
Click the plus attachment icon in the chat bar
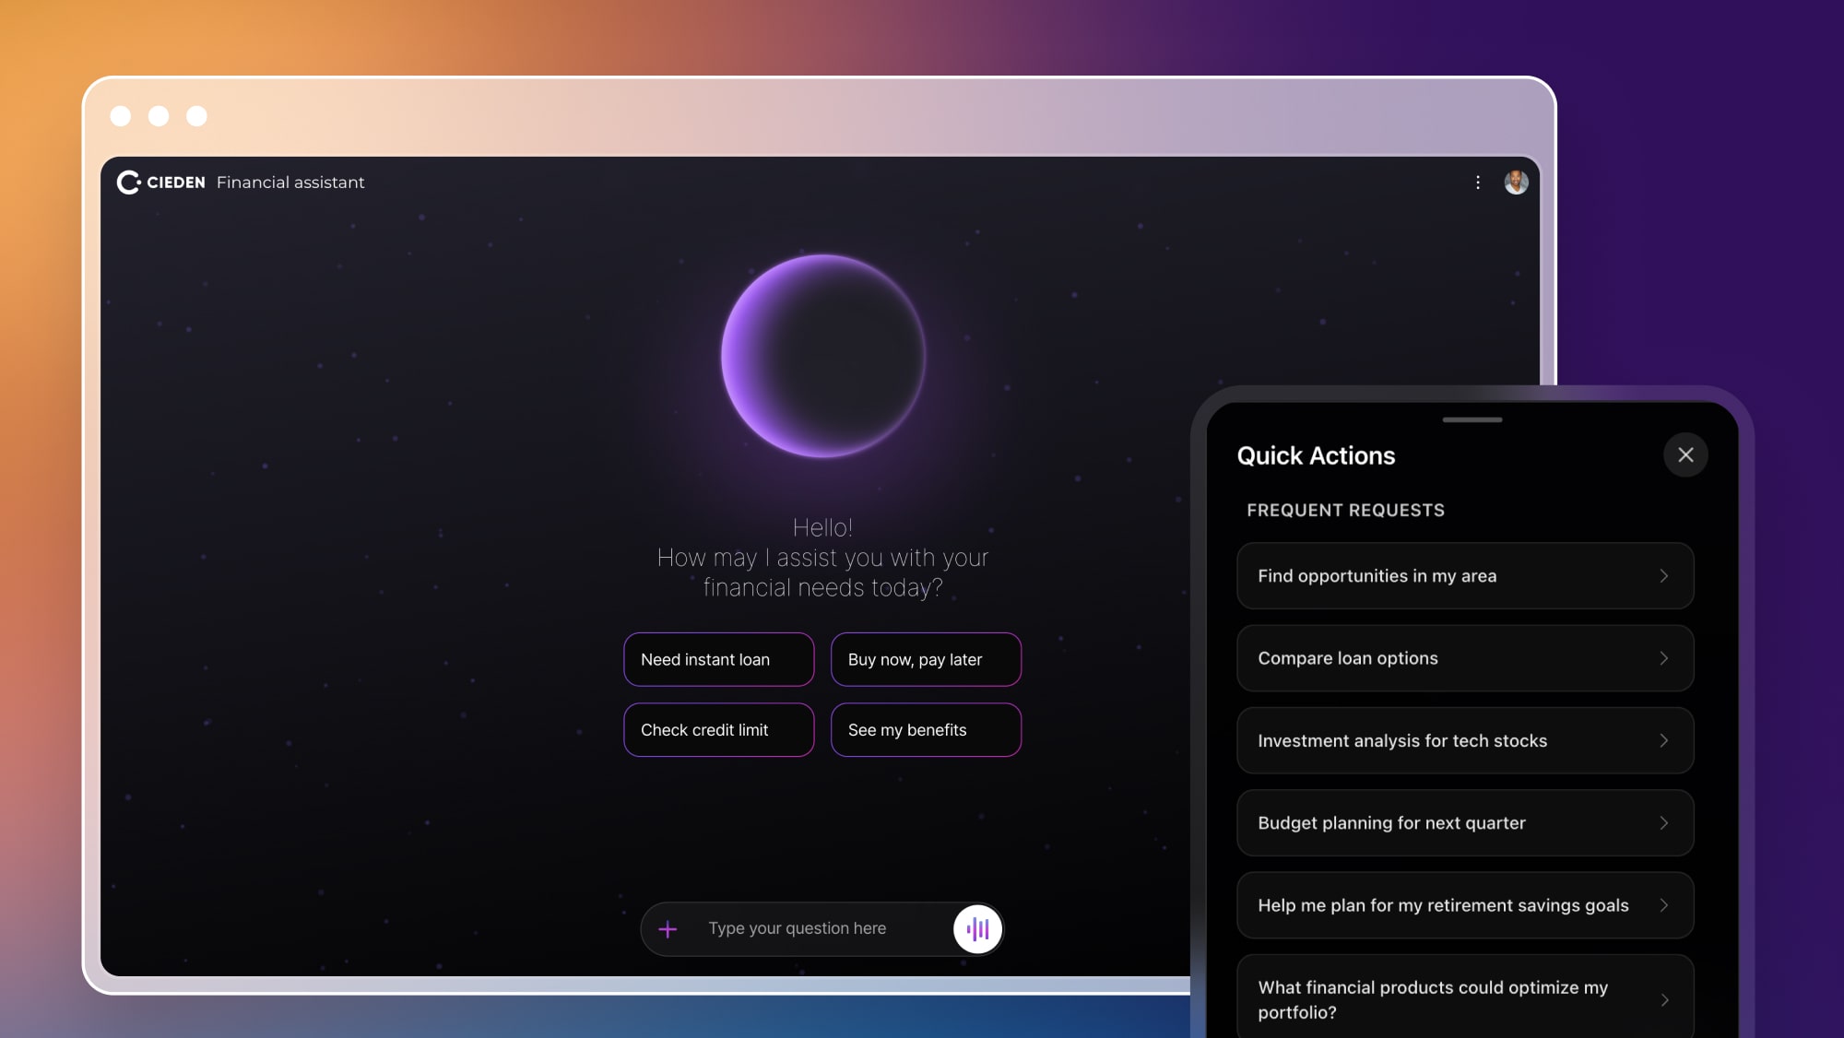(667, 928)
